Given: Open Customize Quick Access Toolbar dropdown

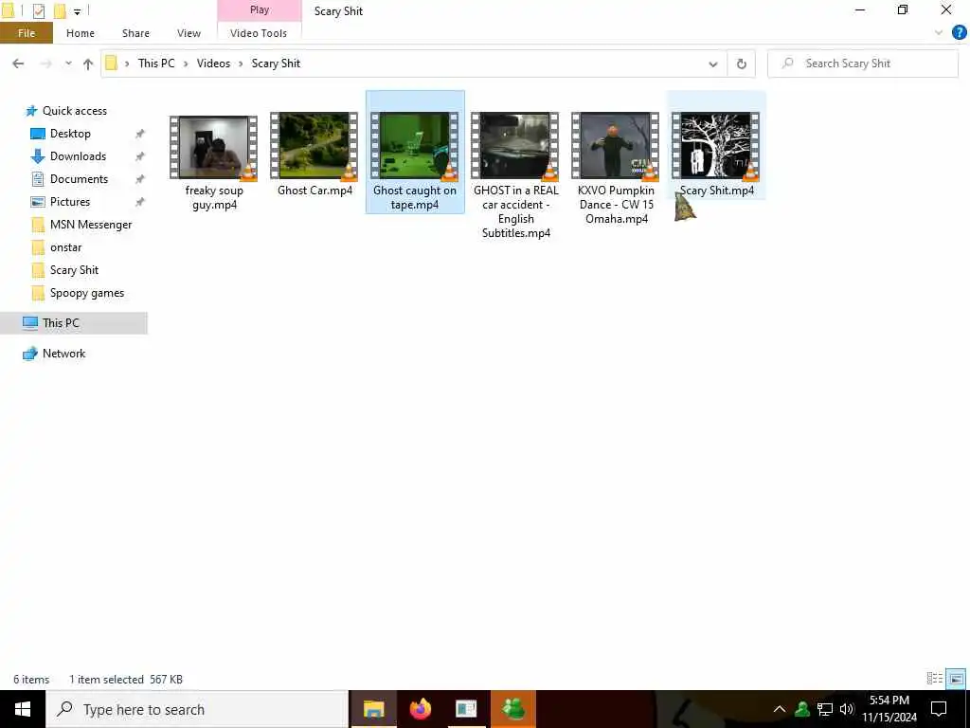Looking at the screenshot, I should [x=78, y=11].
